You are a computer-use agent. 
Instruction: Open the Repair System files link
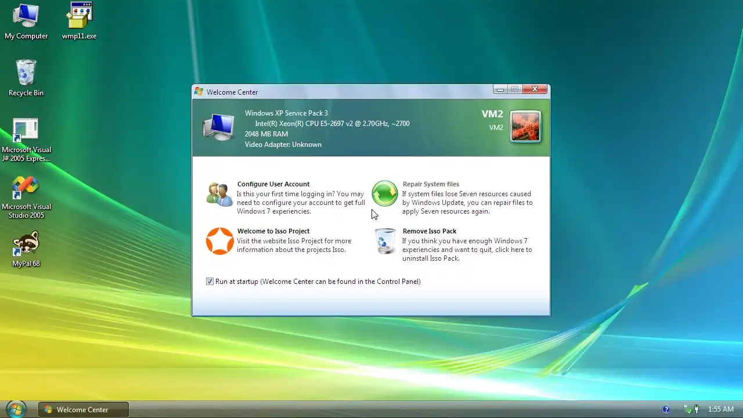[x=431, y=184]
